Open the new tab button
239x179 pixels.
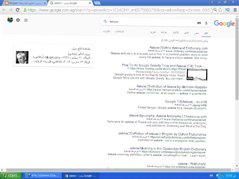click(97, 3)
